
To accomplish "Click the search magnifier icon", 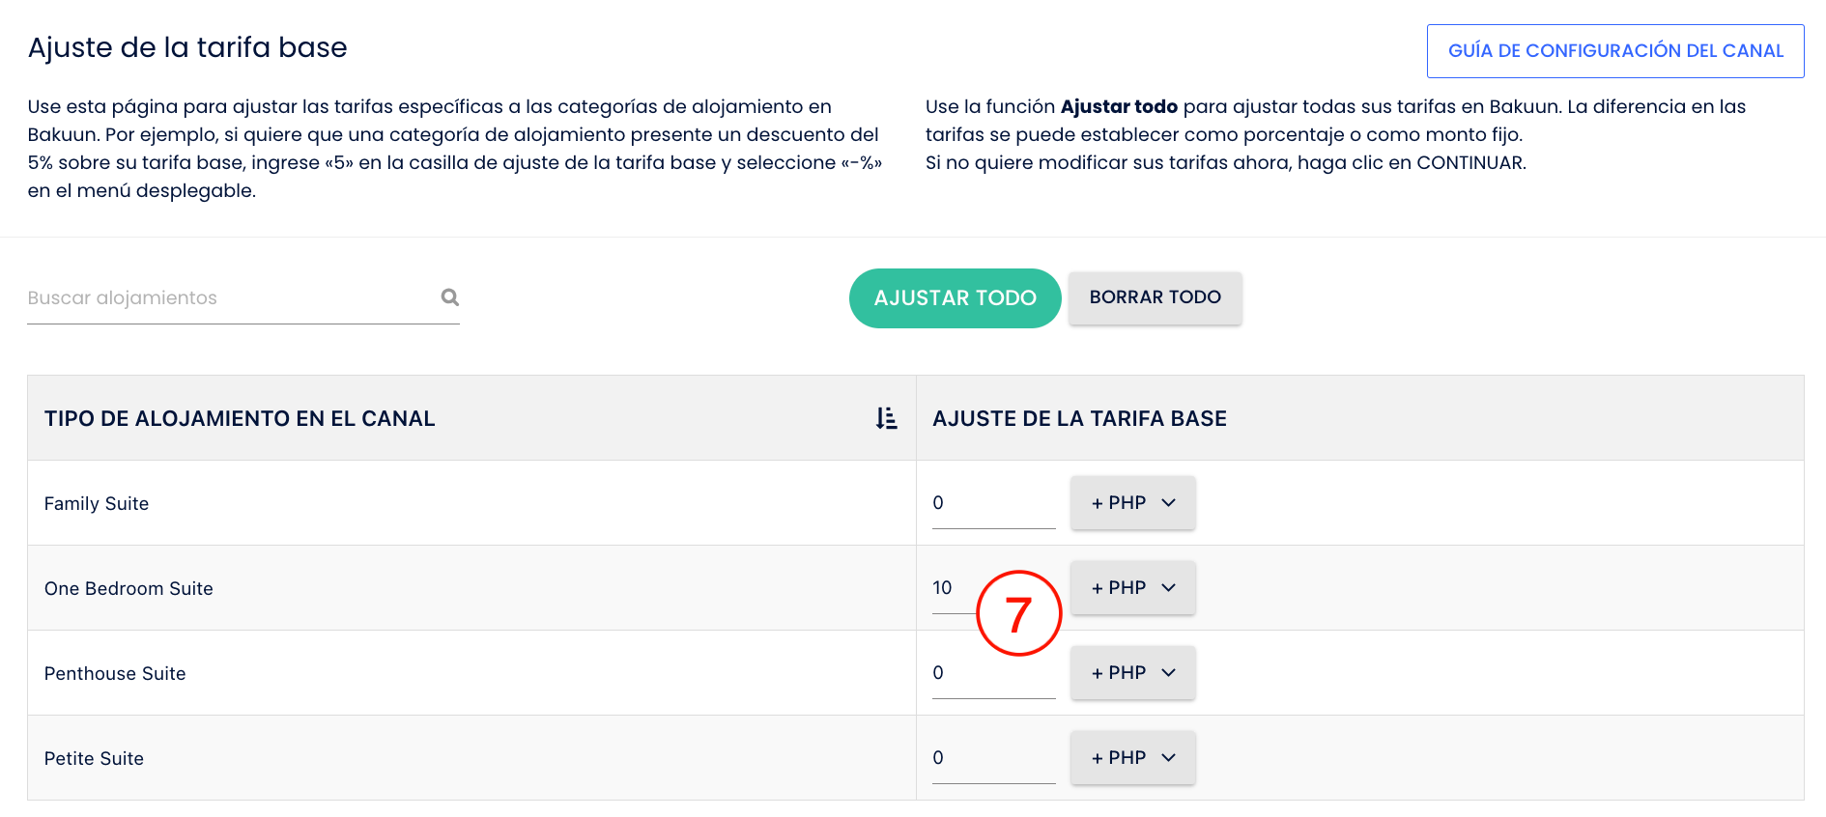I will (449, 297).
